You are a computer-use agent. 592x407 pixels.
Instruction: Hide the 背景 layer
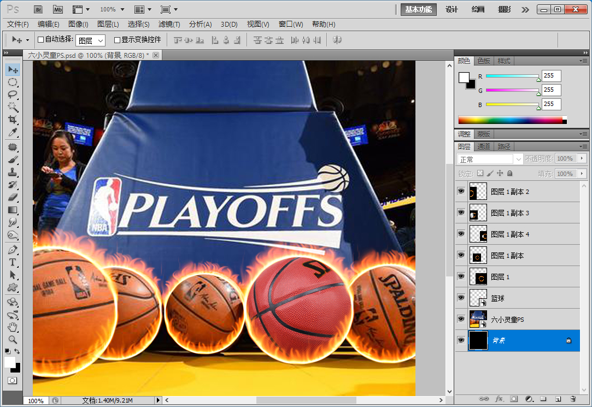coord(461,340)
